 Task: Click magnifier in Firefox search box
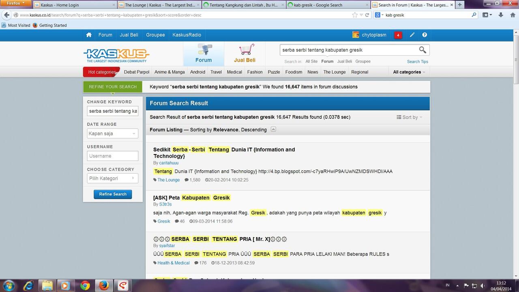tap(474, 15)
